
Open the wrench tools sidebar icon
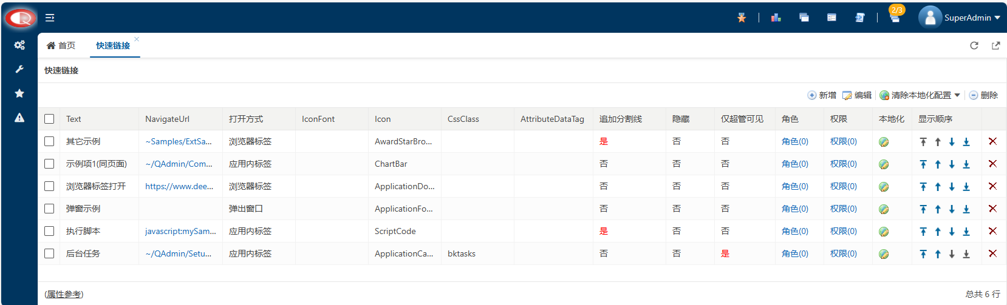19,69
